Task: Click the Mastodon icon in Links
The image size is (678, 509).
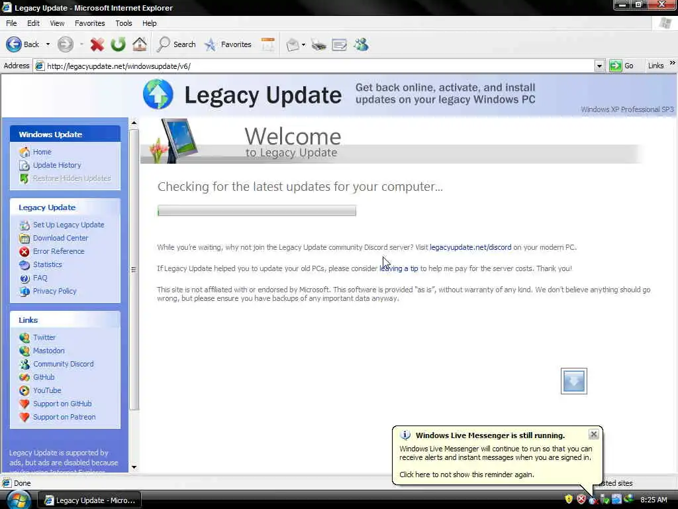Action: click(x=24, y=351)
